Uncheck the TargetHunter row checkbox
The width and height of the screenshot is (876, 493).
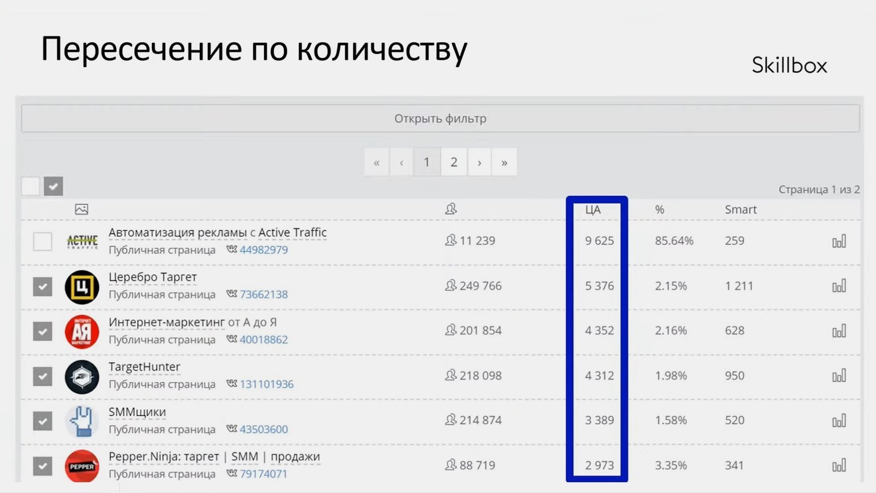coord(43,376)
